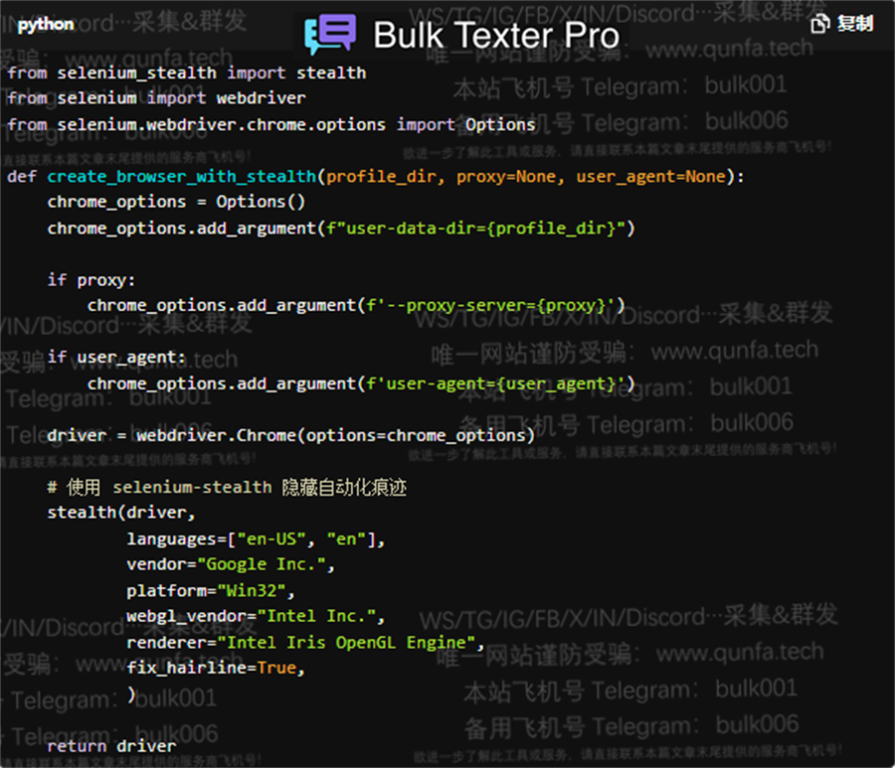Click the line 'from selenium import webdriver'
Screen dimensions: 895x768
coord(156,98)
